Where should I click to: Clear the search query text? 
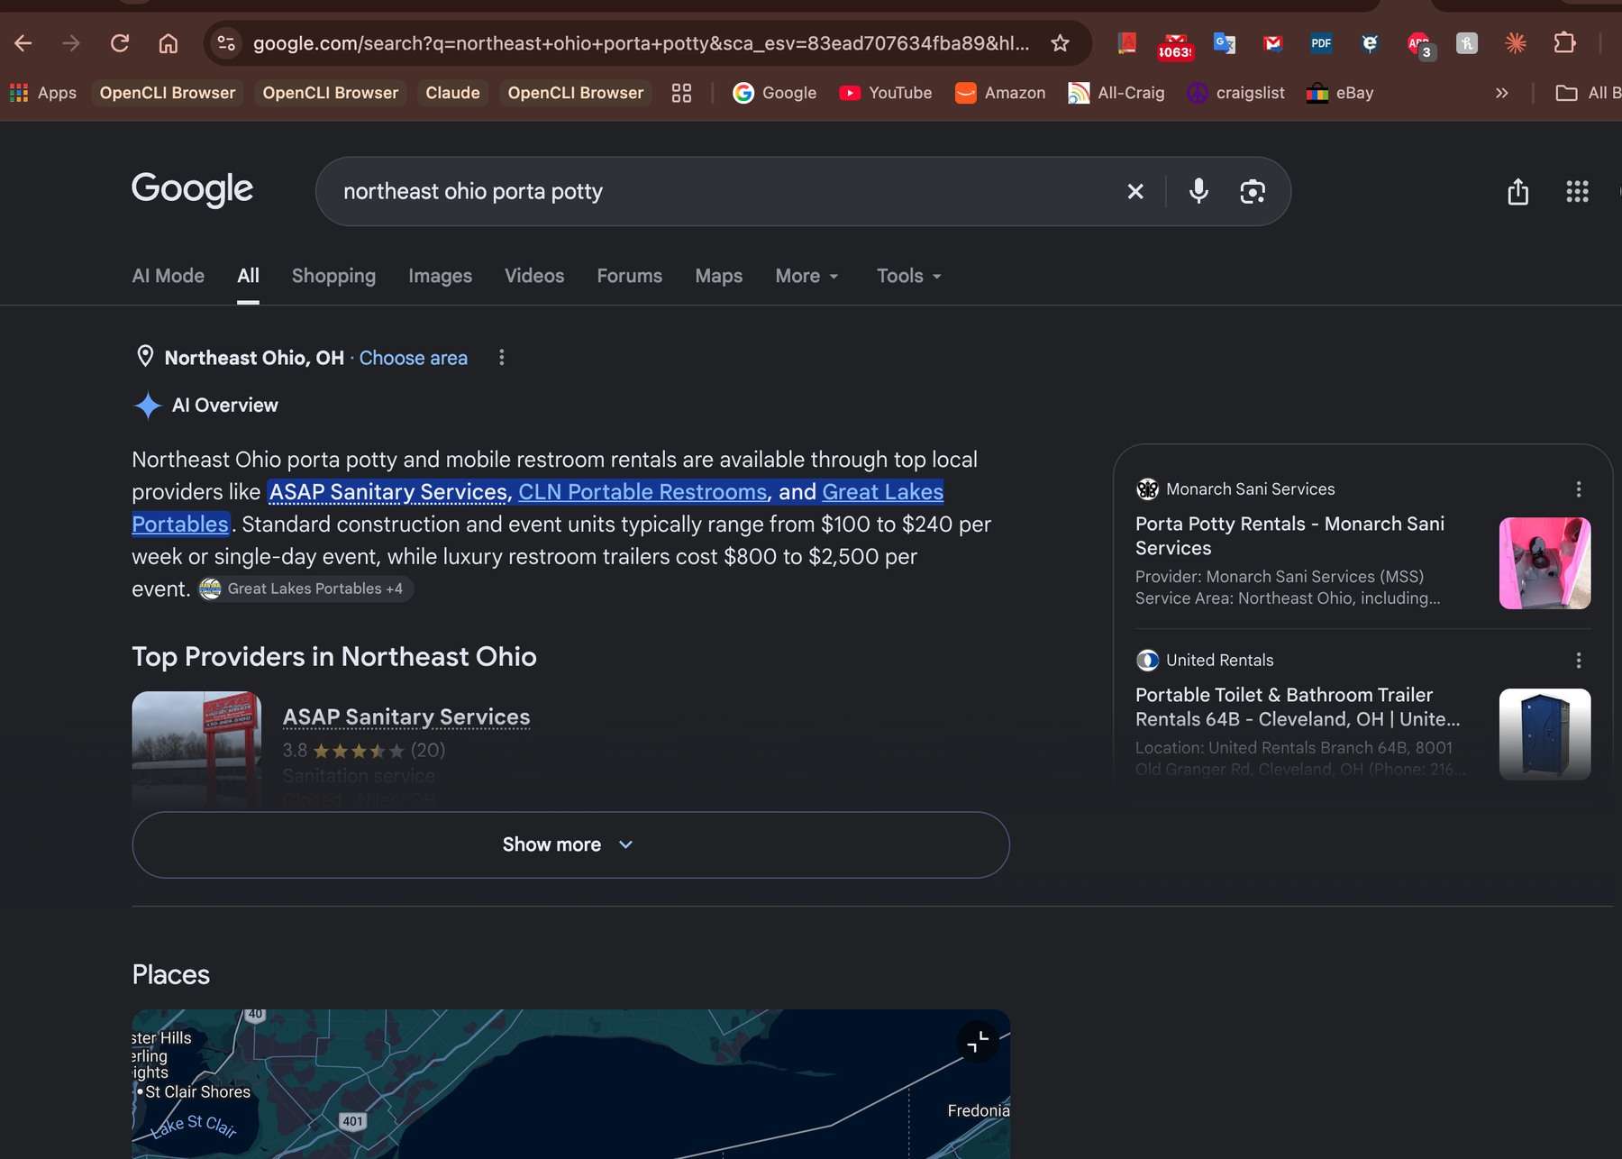tap(1135, 191)
